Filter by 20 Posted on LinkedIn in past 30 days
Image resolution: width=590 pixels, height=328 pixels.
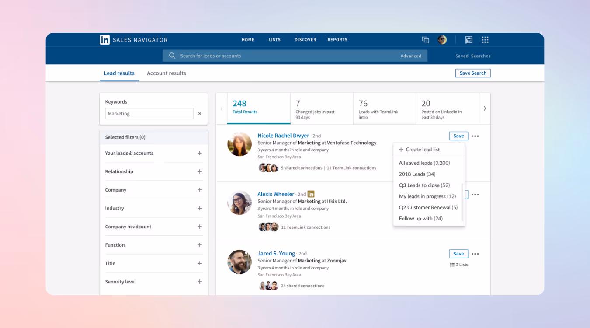448,108
